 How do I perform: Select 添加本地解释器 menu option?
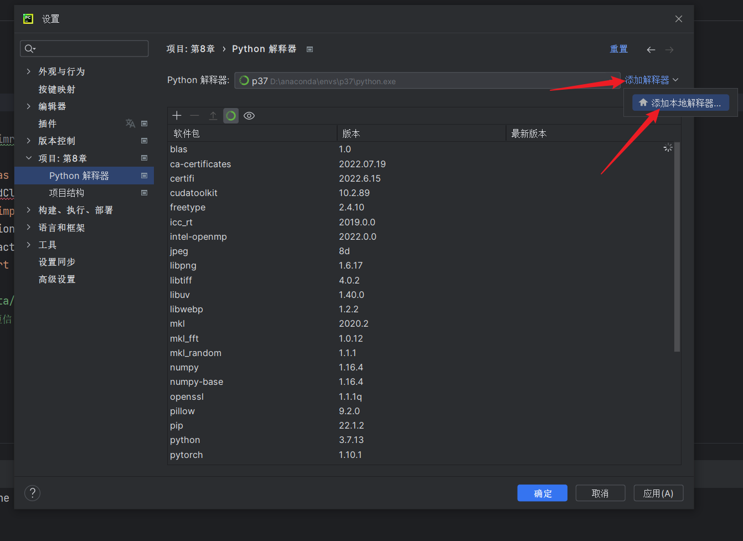point(680,103)
